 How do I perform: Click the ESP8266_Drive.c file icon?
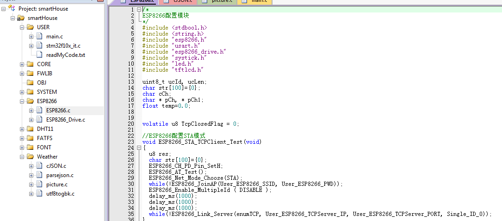click(39, 120)
